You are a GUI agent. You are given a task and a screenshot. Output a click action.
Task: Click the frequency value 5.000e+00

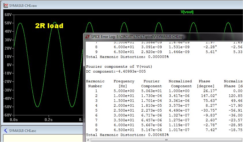[x=124, y=91]
